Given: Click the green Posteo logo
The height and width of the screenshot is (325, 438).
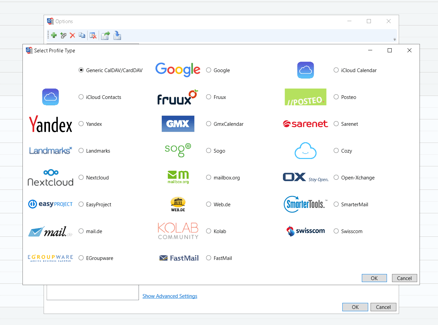Looking at the screenshot, I should pyautogui.click(x=305, y=97).
